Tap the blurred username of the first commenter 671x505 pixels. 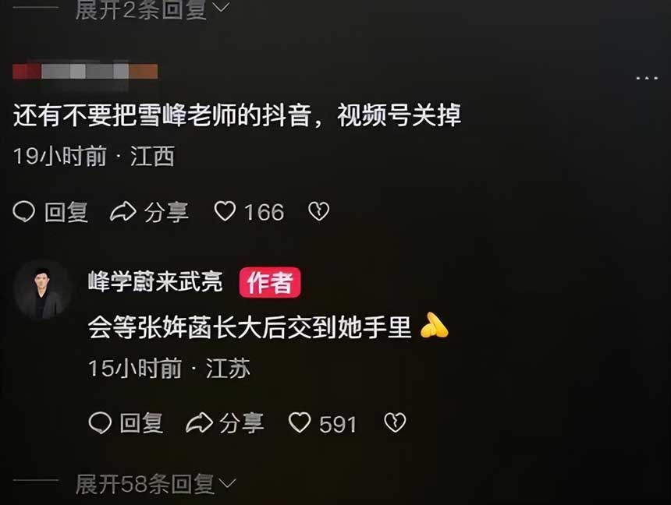(x=85, y=72)
